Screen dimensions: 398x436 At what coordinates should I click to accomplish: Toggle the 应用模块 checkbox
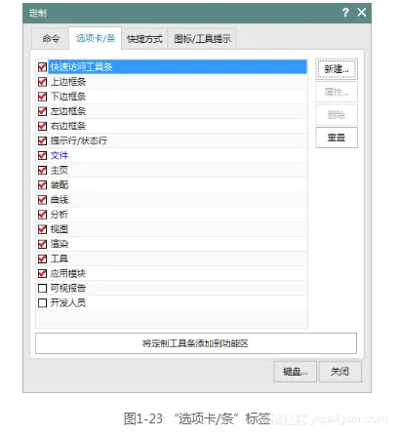(42, 273)
